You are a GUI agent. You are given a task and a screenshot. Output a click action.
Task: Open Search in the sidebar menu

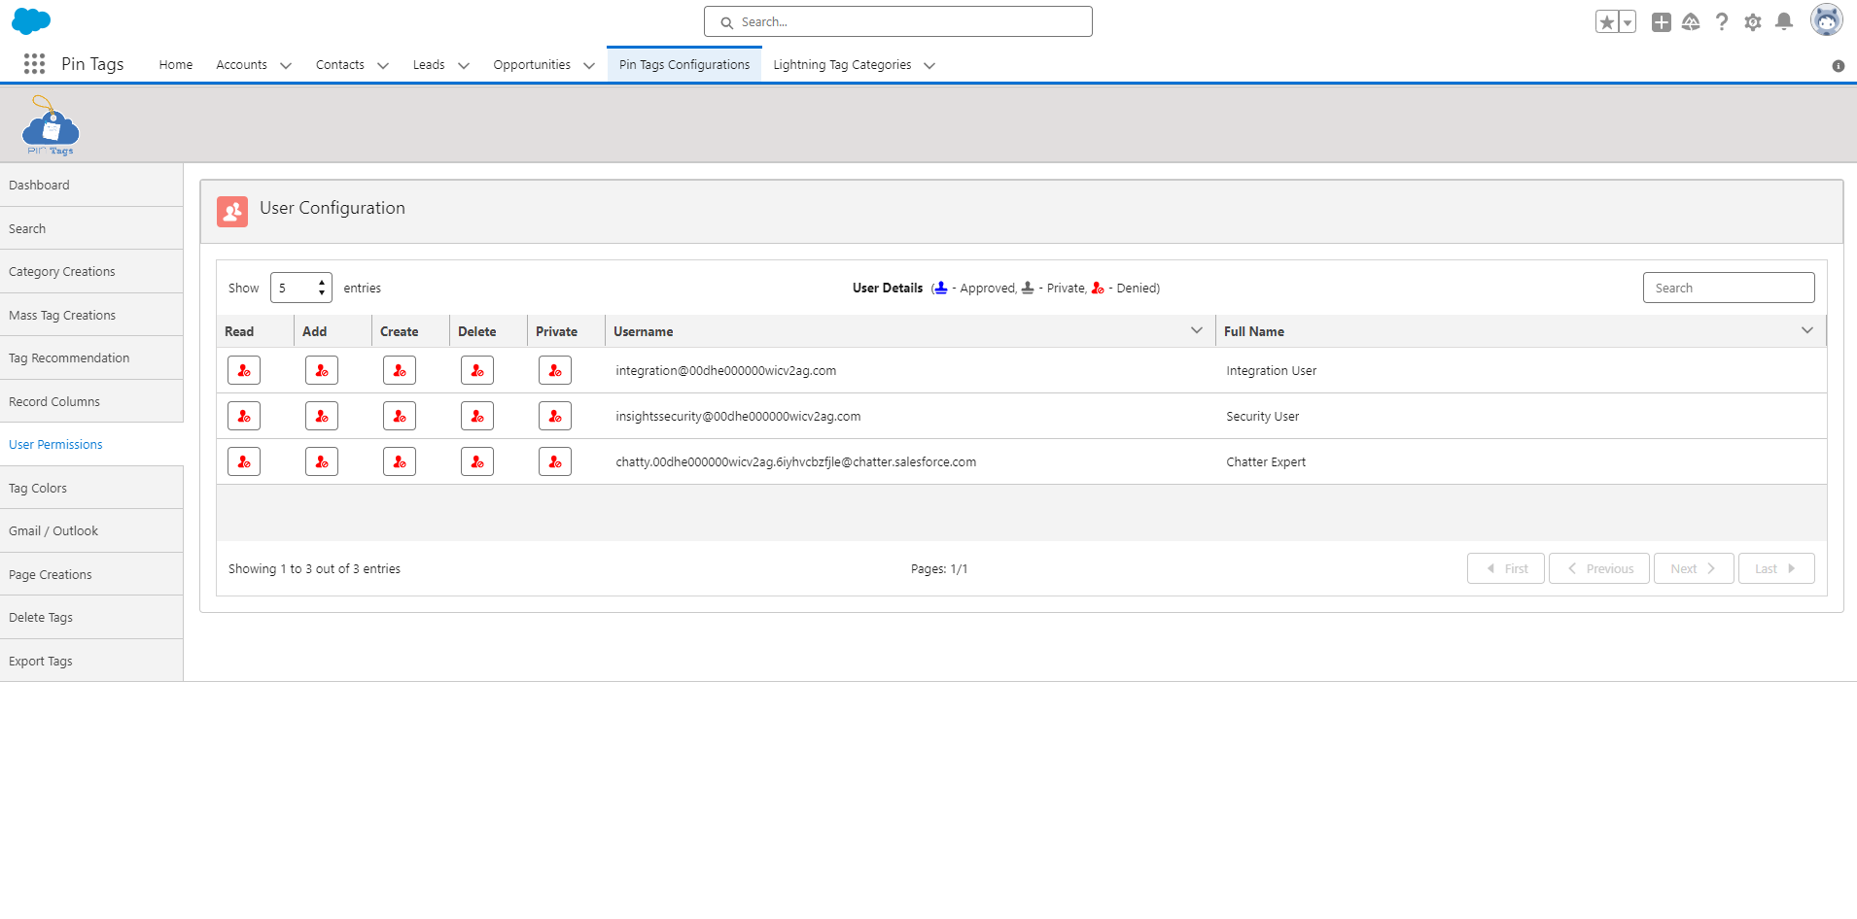[x=91, y=228]
